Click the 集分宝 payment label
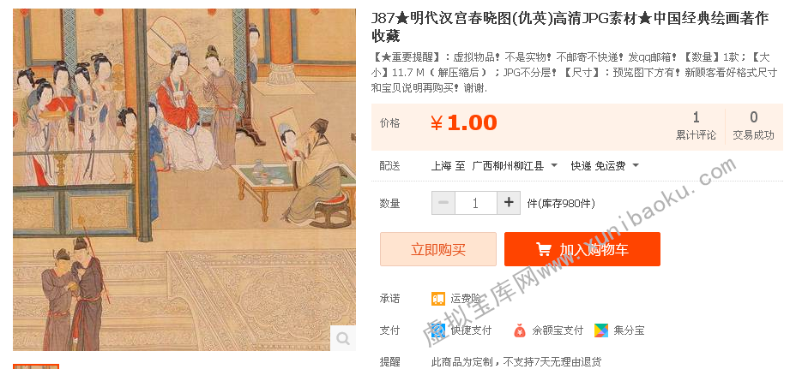The width and height of the screenshot is (790, 369). point(629,330)
